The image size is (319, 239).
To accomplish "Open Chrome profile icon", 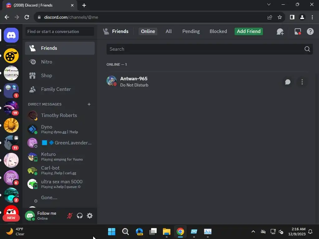I will pos(302,17).
